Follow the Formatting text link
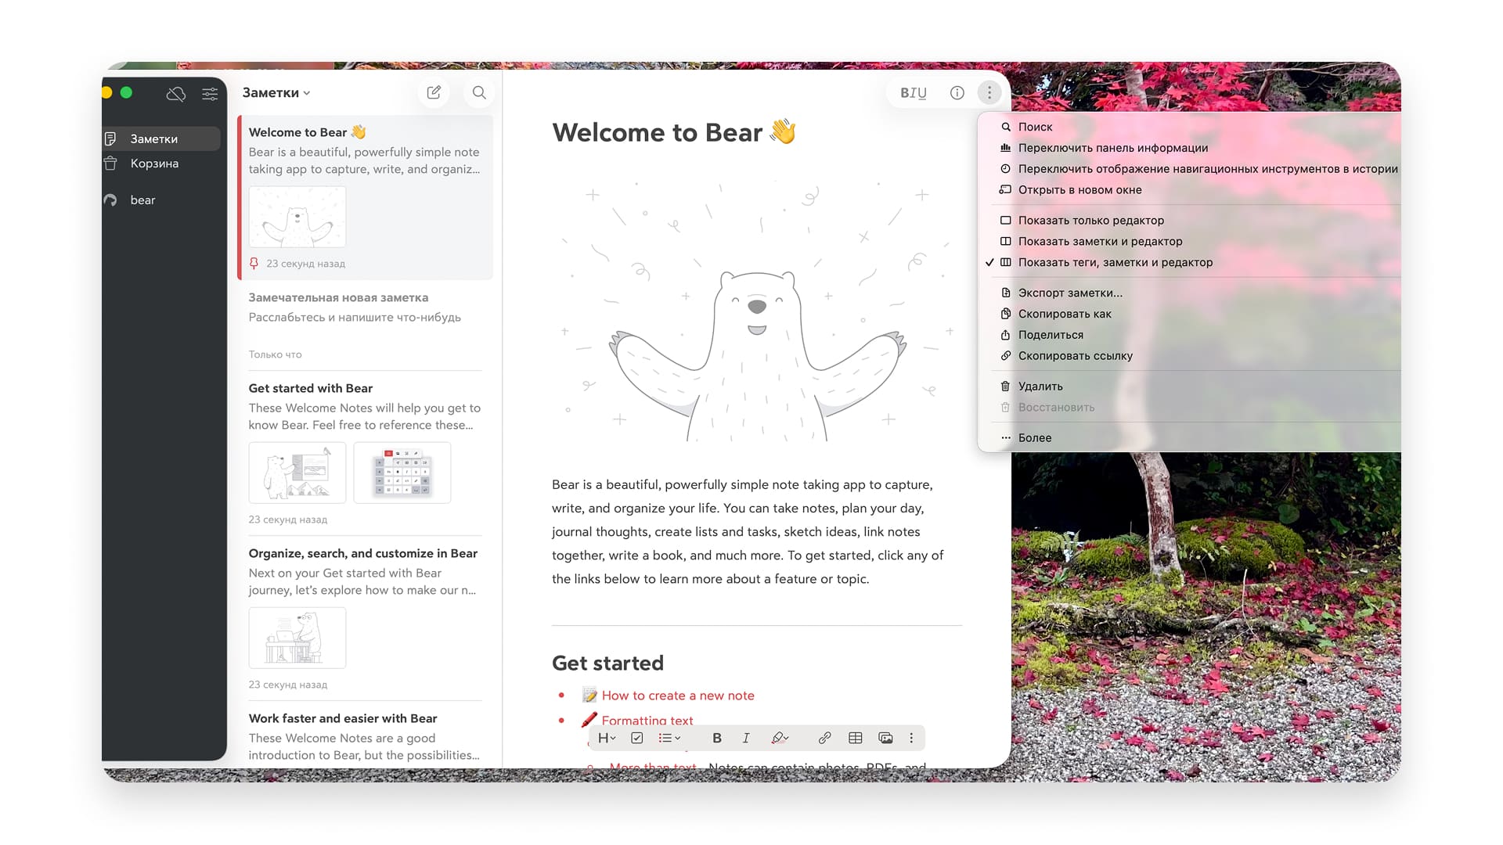This screenshot has height=845, width=1503. [x=646, y=721]
